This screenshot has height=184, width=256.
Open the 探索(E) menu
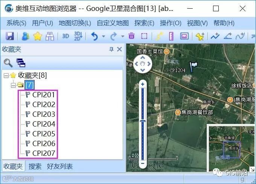tap(144, 23)
